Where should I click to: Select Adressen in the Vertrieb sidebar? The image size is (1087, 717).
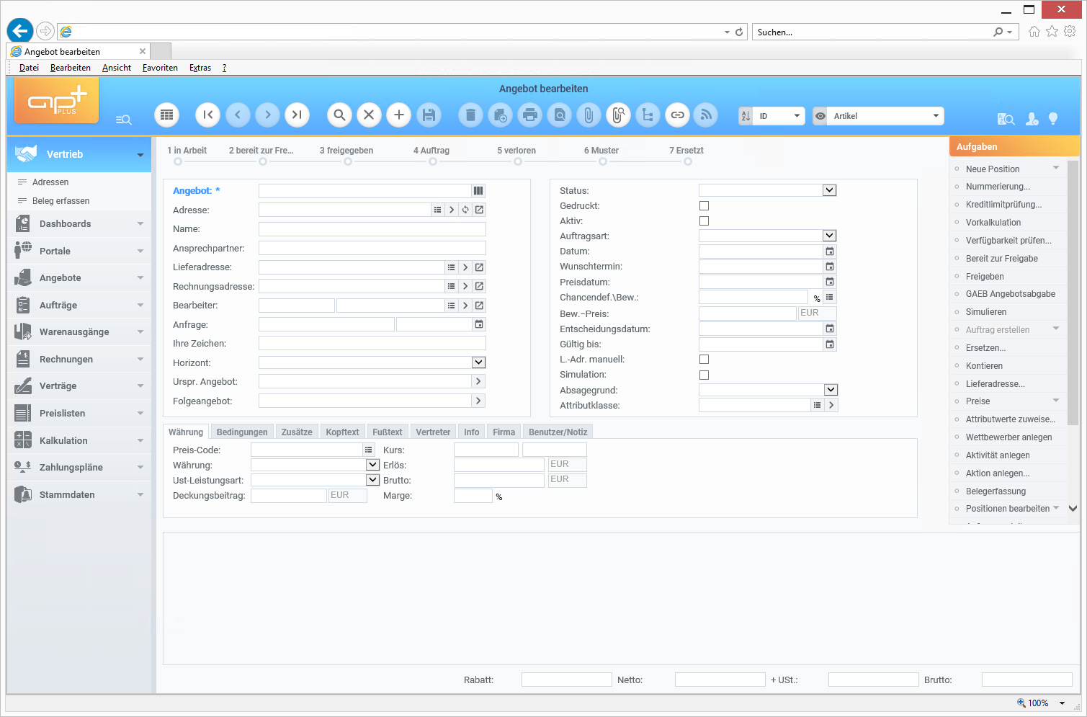tap(50, 182)
